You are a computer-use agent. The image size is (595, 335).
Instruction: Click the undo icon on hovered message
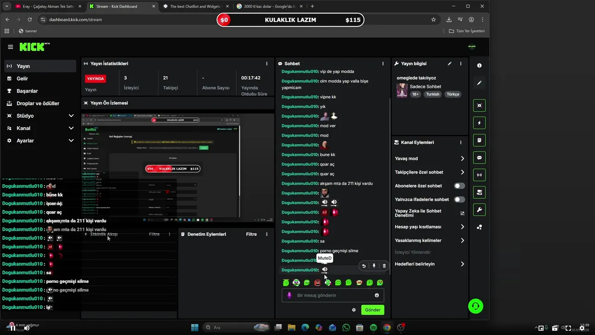(364, 266)
